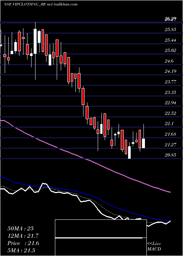This screenshot has height=256, width=183.
Task: Click the 21.68 price axis label
Action: tap(170, 134)
